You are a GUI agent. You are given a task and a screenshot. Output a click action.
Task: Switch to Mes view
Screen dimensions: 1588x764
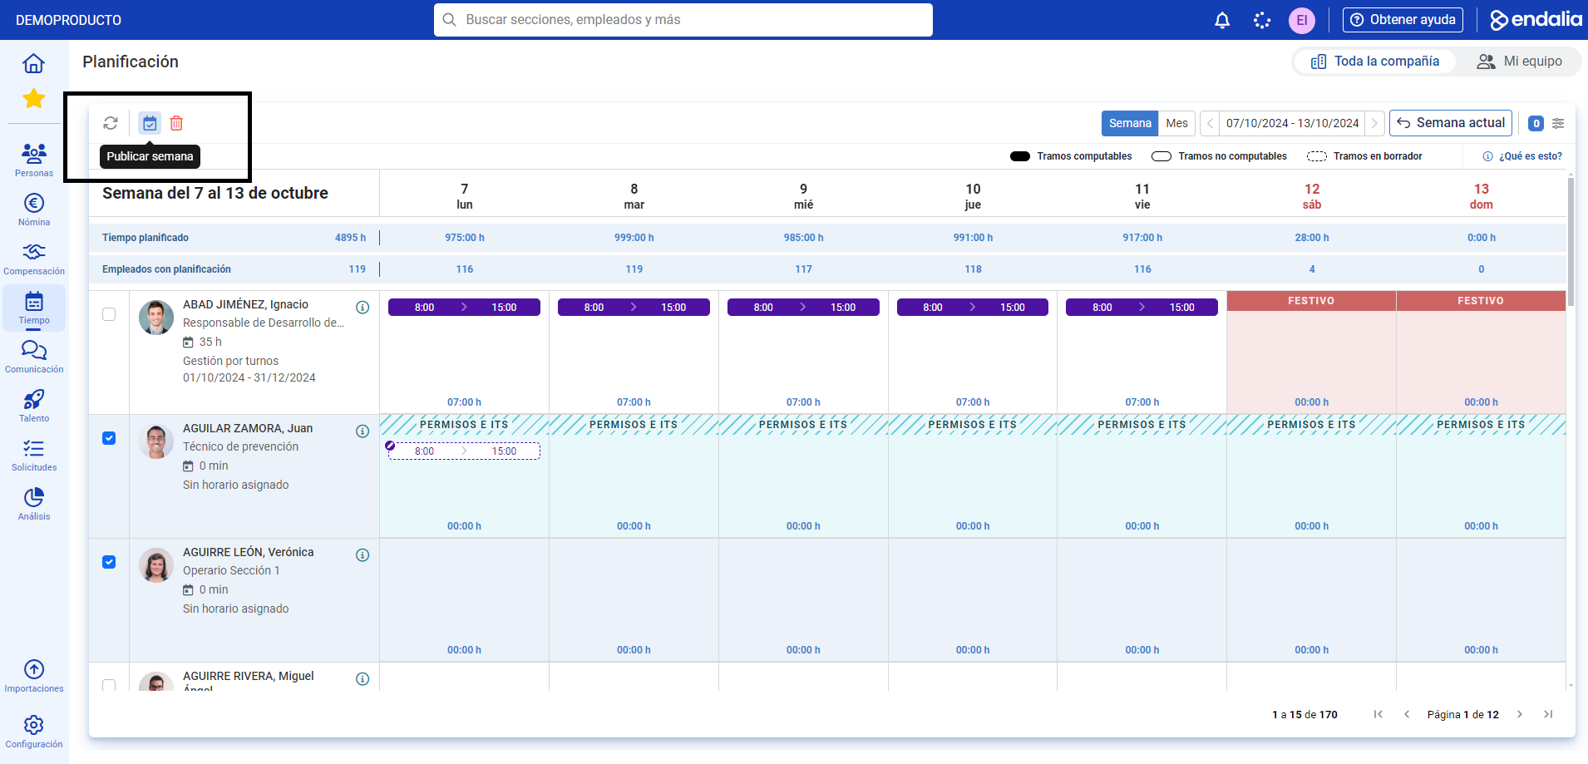tap(1176, 123)
